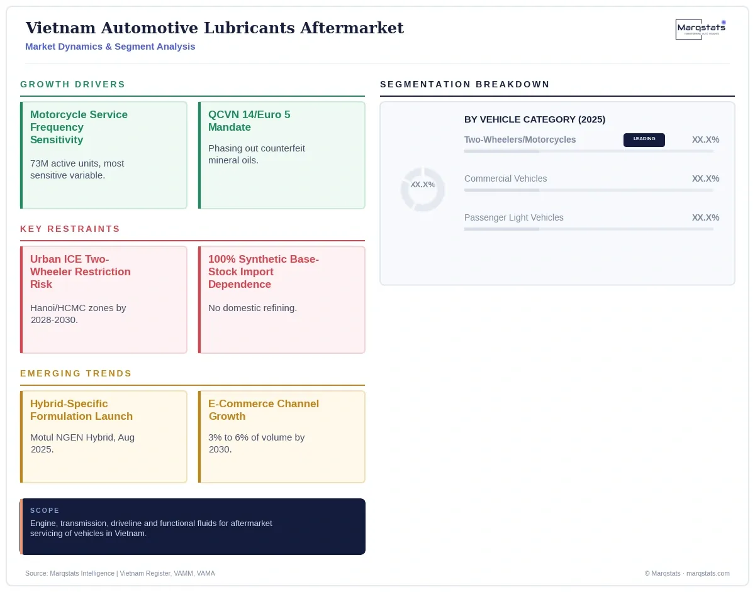Click the donut chart with XX.X% center
The width and height of the screenshot is (755, 592).
tap(423, 189)
